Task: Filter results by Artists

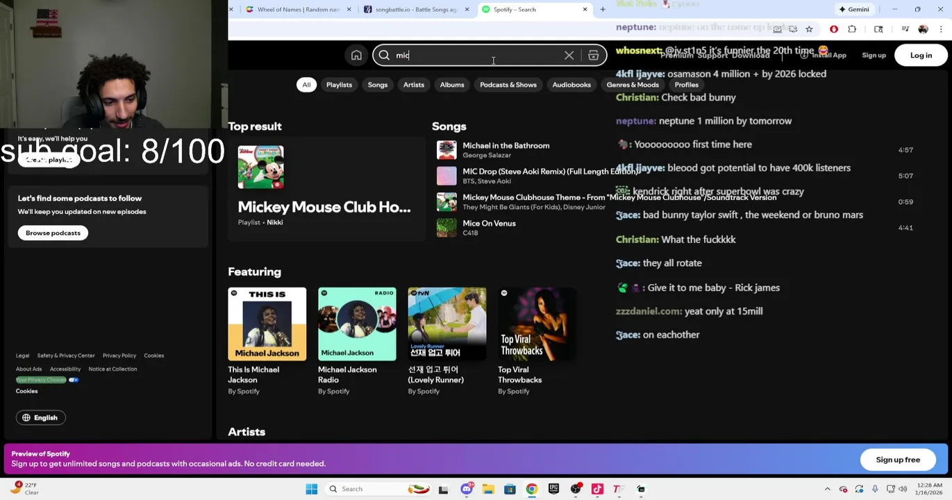Action: pyautogui.click(x=414, y=85)
